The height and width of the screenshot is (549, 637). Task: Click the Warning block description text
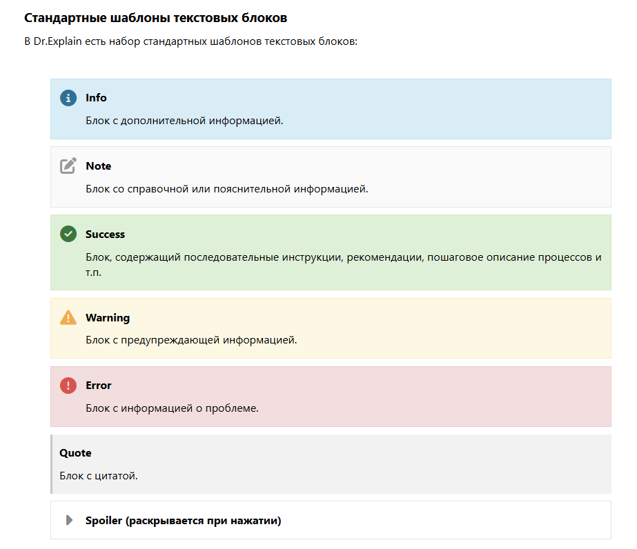[x=191, y=340]
